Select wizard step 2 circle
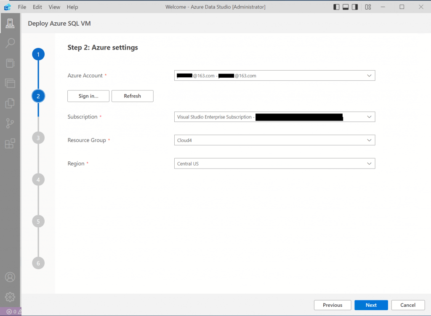This screenshot has width=431, height=316. coord(38,96)
